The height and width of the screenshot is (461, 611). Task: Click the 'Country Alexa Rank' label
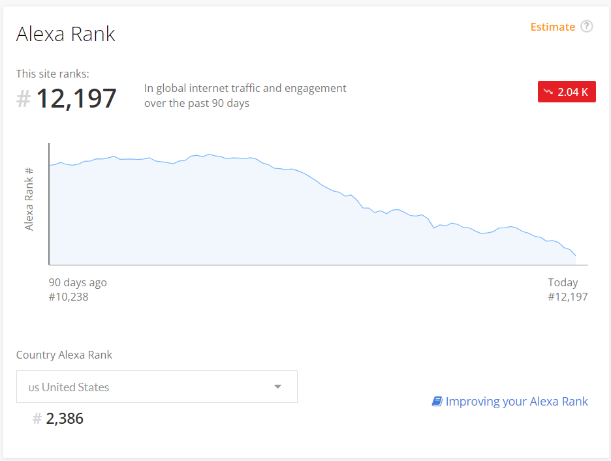(64, 355)
